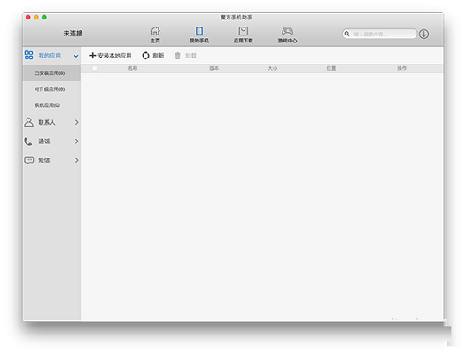Click the 未连接 connection status text

73,34
